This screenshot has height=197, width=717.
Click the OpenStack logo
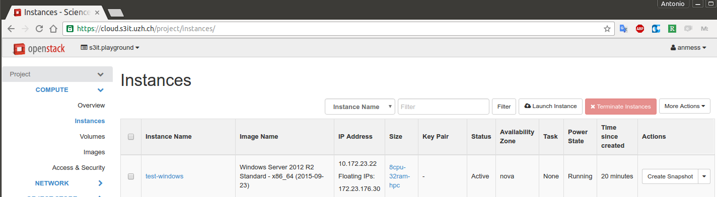tap(39, 48)
